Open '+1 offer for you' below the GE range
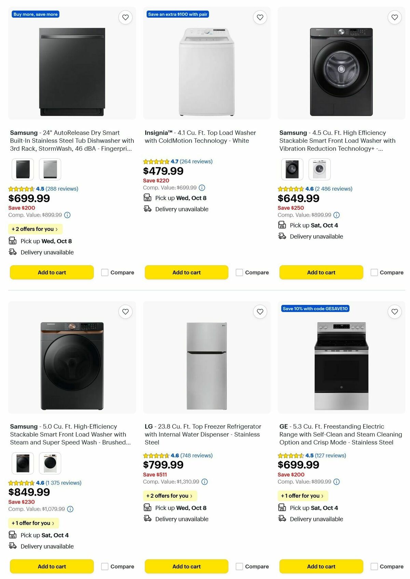 point(303,496)
